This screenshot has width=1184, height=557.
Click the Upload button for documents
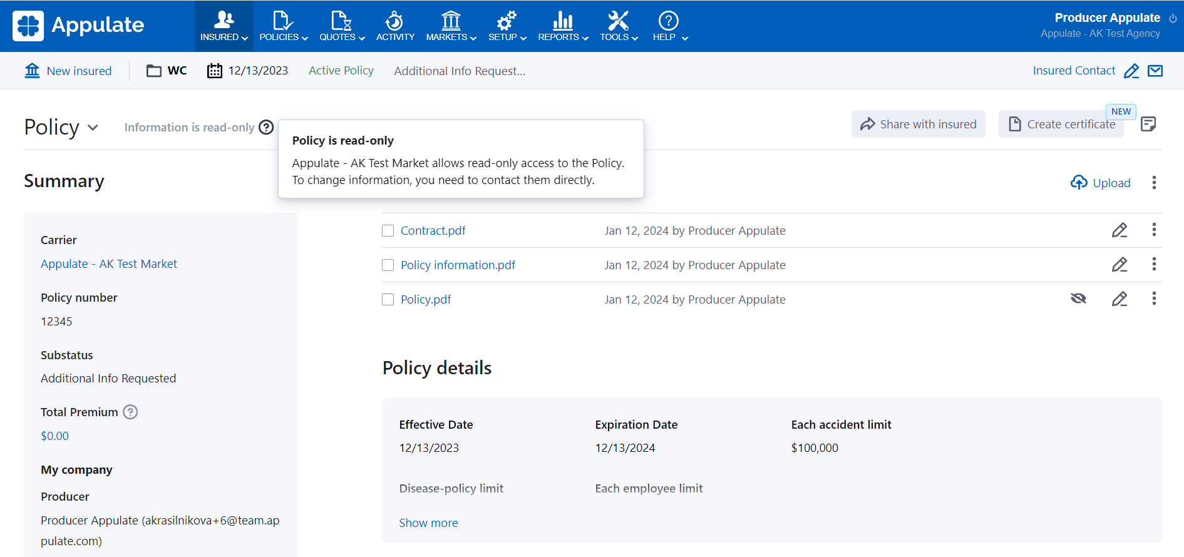pyautogui.click(x=1101, y=183)
